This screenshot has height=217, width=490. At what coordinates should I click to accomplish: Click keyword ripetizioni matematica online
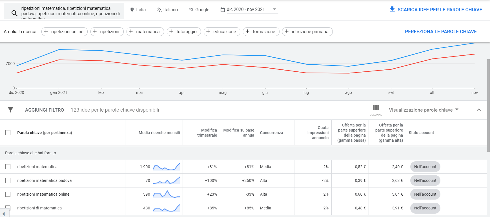click(x=43, y=194)
